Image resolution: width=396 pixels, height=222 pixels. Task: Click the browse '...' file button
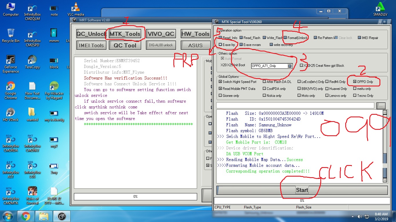pos(382,106)
